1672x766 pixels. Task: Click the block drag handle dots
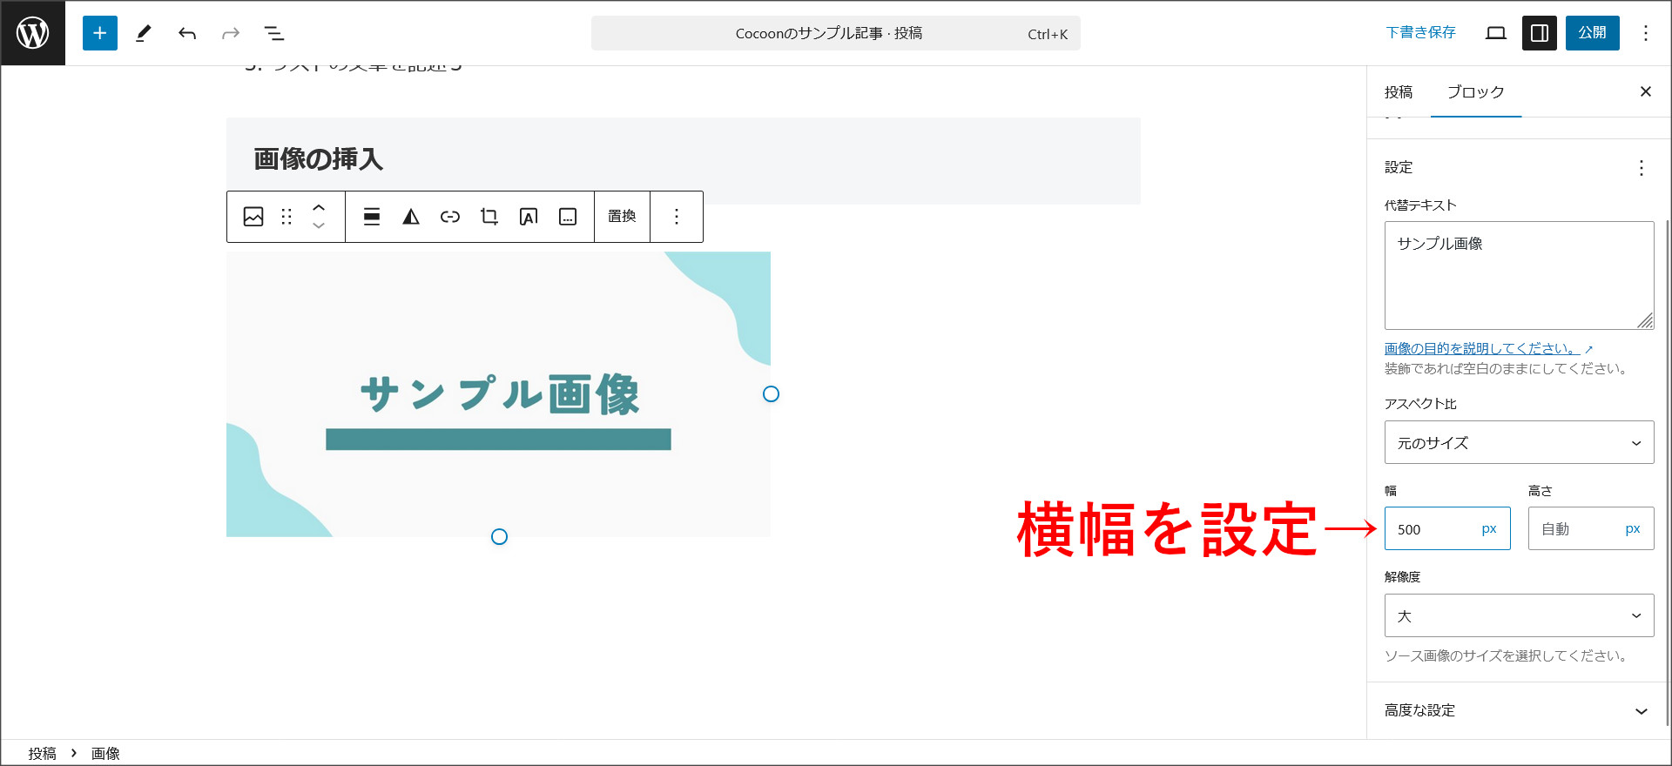coord(287,217)
